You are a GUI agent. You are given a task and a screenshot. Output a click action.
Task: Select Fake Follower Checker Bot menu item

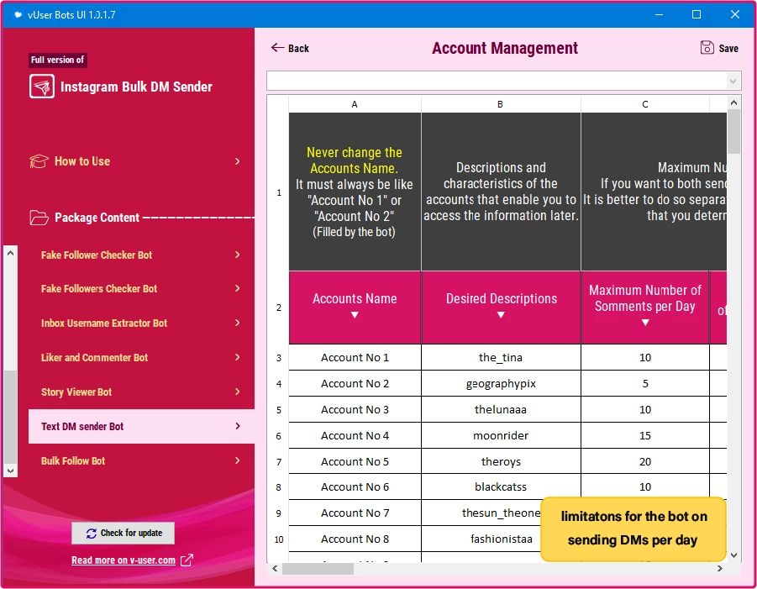[141, 255]
